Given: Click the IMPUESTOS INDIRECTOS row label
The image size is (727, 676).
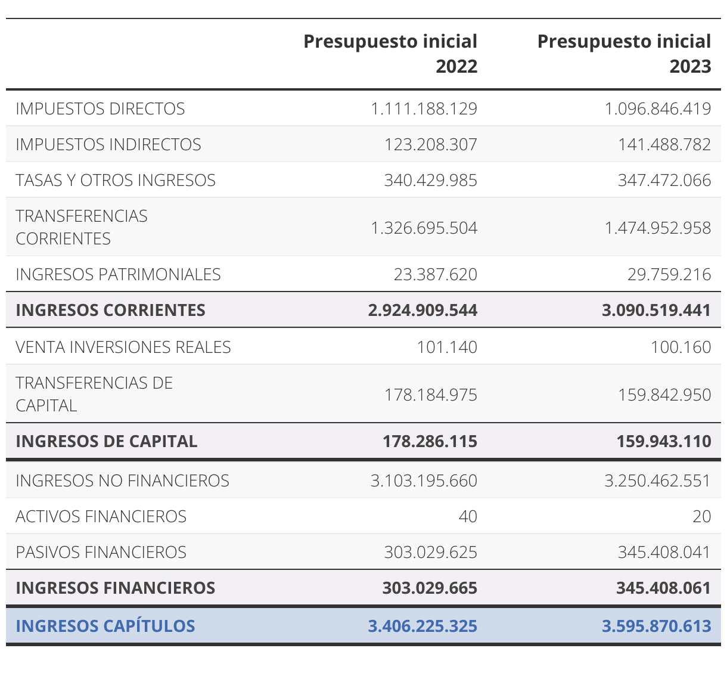Looking at the screenshot, I should tap(108, 144).
